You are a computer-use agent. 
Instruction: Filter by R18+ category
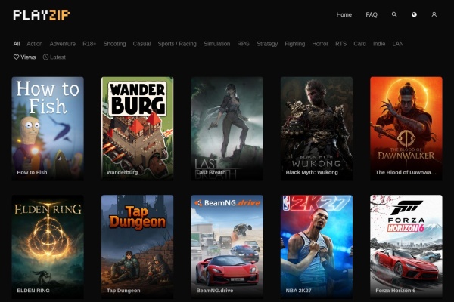tap(89, 44)
